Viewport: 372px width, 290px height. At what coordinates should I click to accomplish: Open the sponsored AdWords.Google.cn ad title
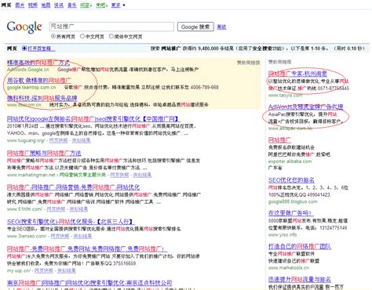click(38, 63)
